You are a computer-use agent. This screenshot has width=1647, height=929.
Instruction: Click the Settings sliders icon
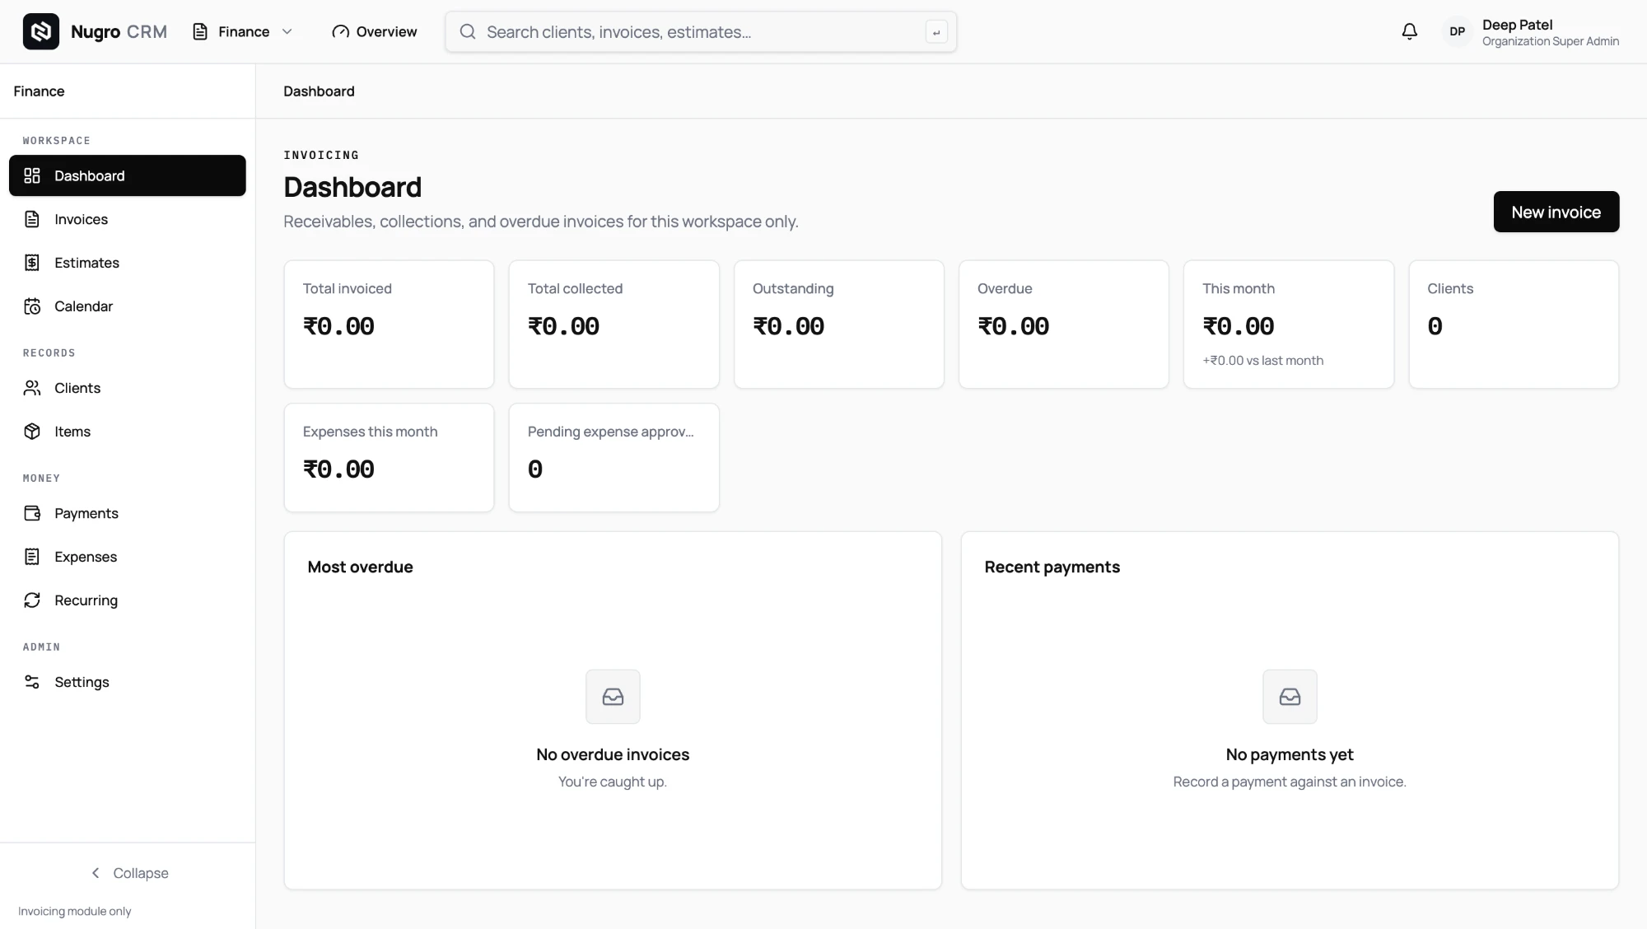tap(32, 682)
